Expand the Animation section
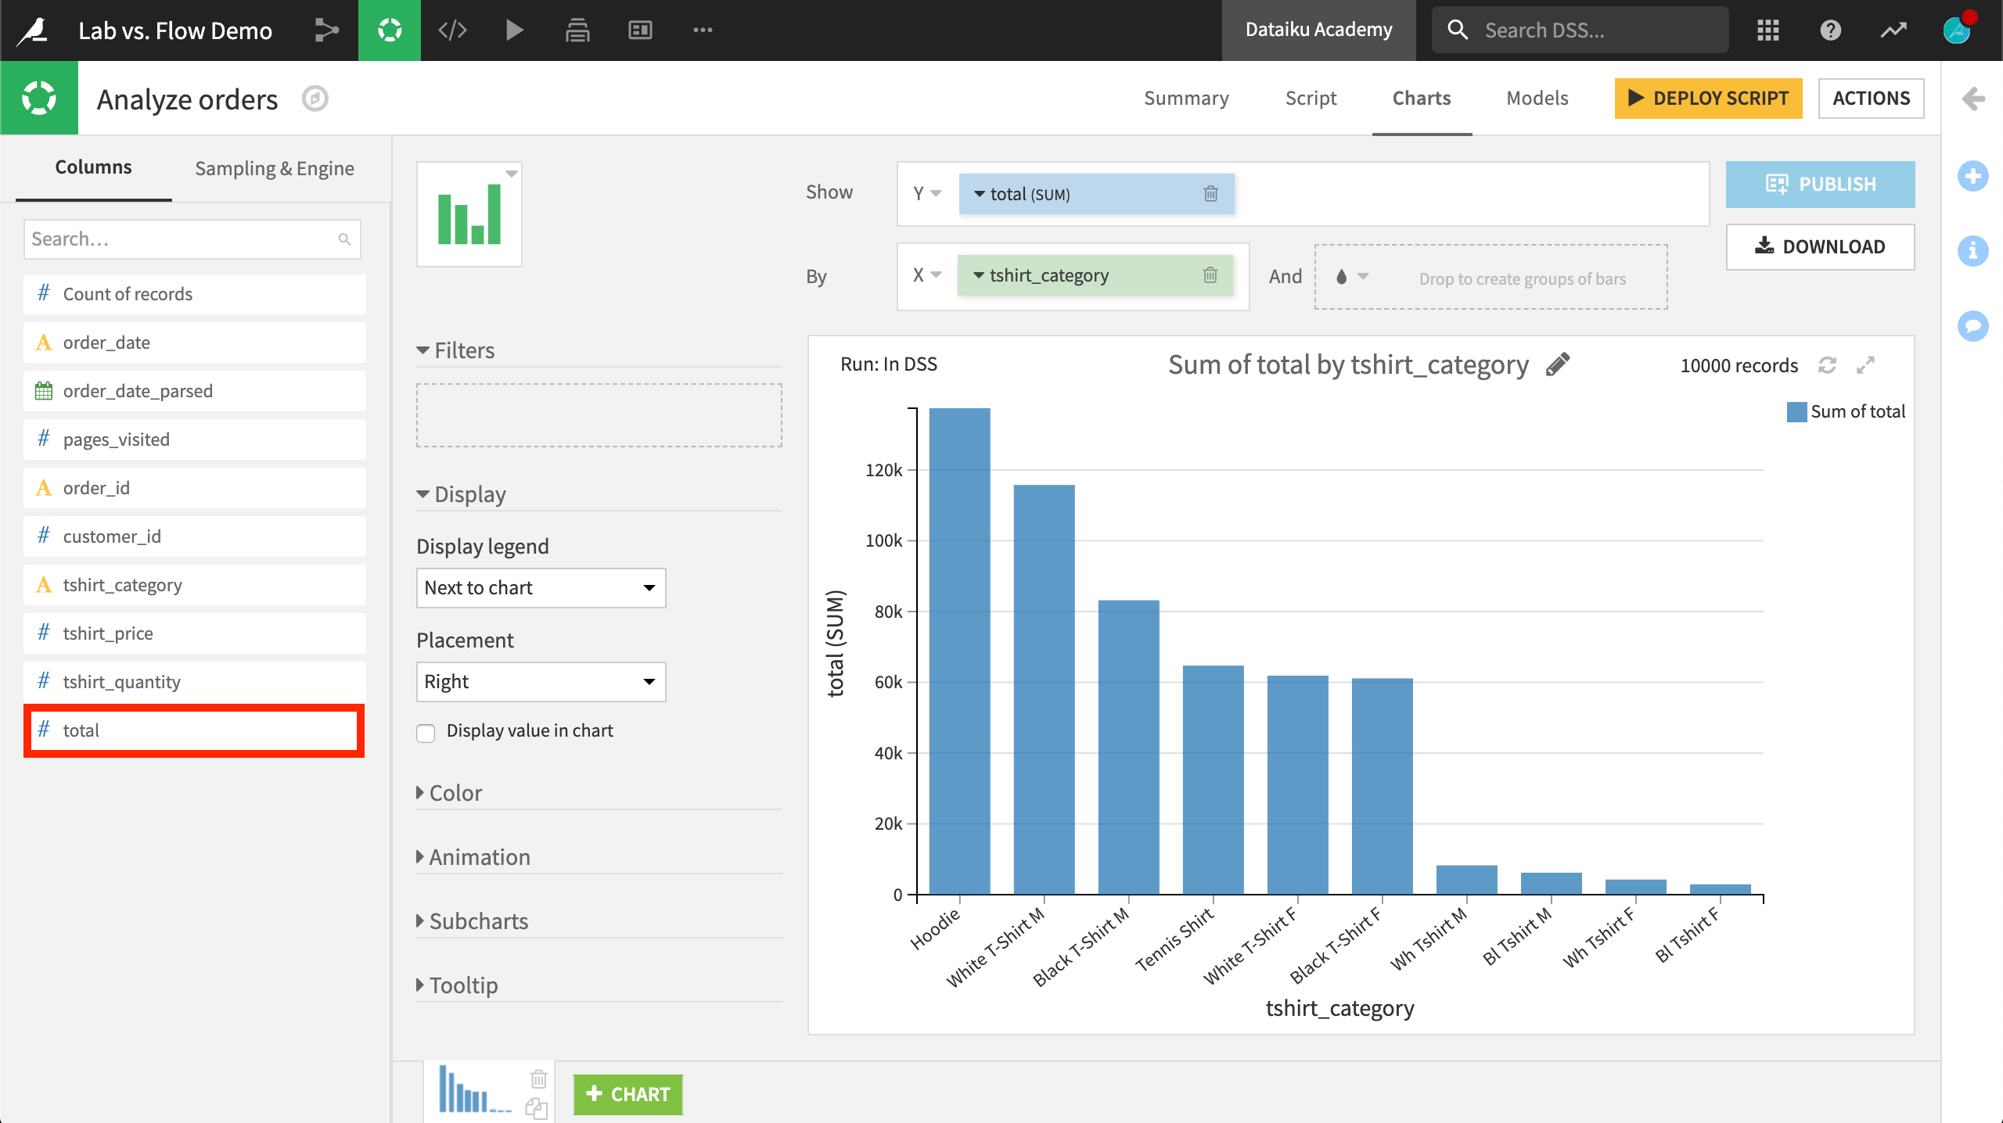Viewport: 2003px width, 1123px height. pyautogui.click(x=479, y=856)
